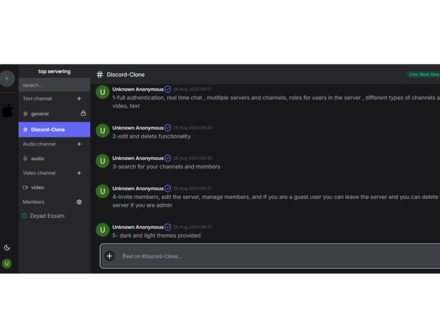Click the message '5- dark and light themes provided'
The image size is (440, 330).
pos(157,236)
